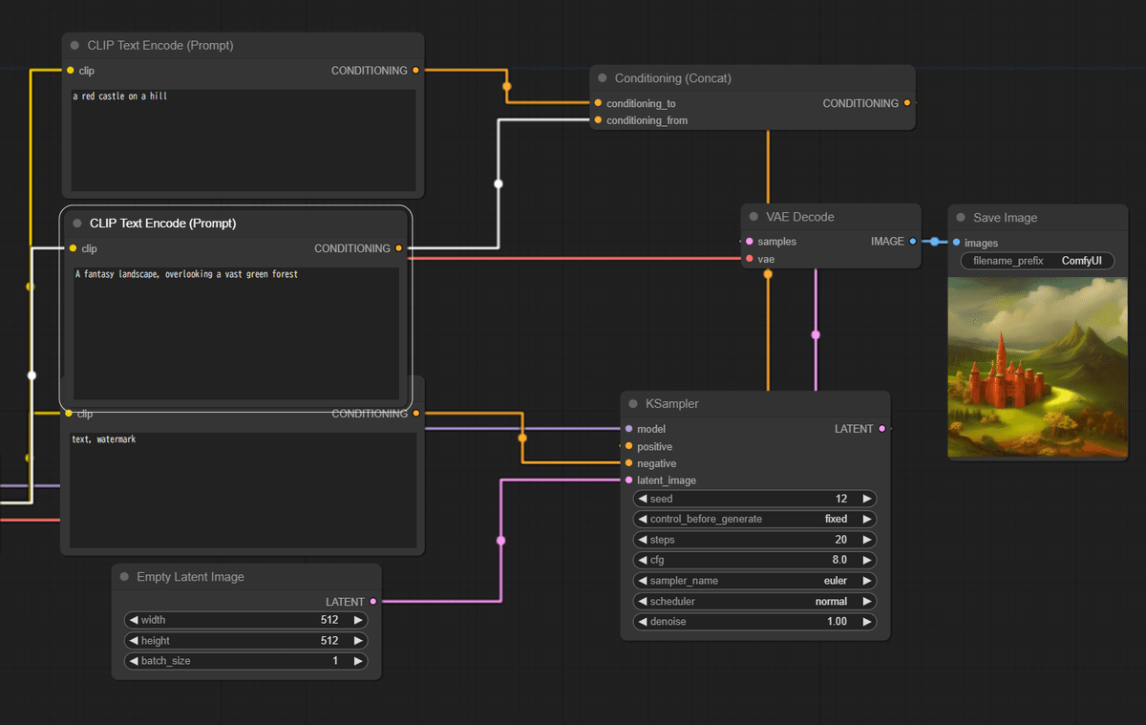This screenshot has width=1146, height=725.
Task: Click the filename_prefix ComfyUI field
Action: pos(1036,261)
